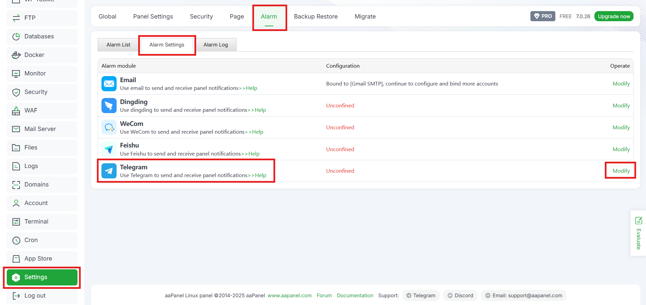Click the Feishu module icon
The height and width of the screenshot is (305, 646).
[109, 149]
